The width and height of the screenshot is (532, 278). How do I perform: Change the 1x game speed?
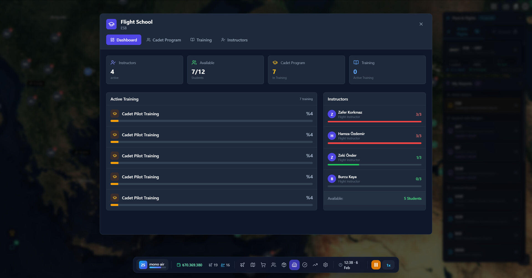(x=388, y=265)
